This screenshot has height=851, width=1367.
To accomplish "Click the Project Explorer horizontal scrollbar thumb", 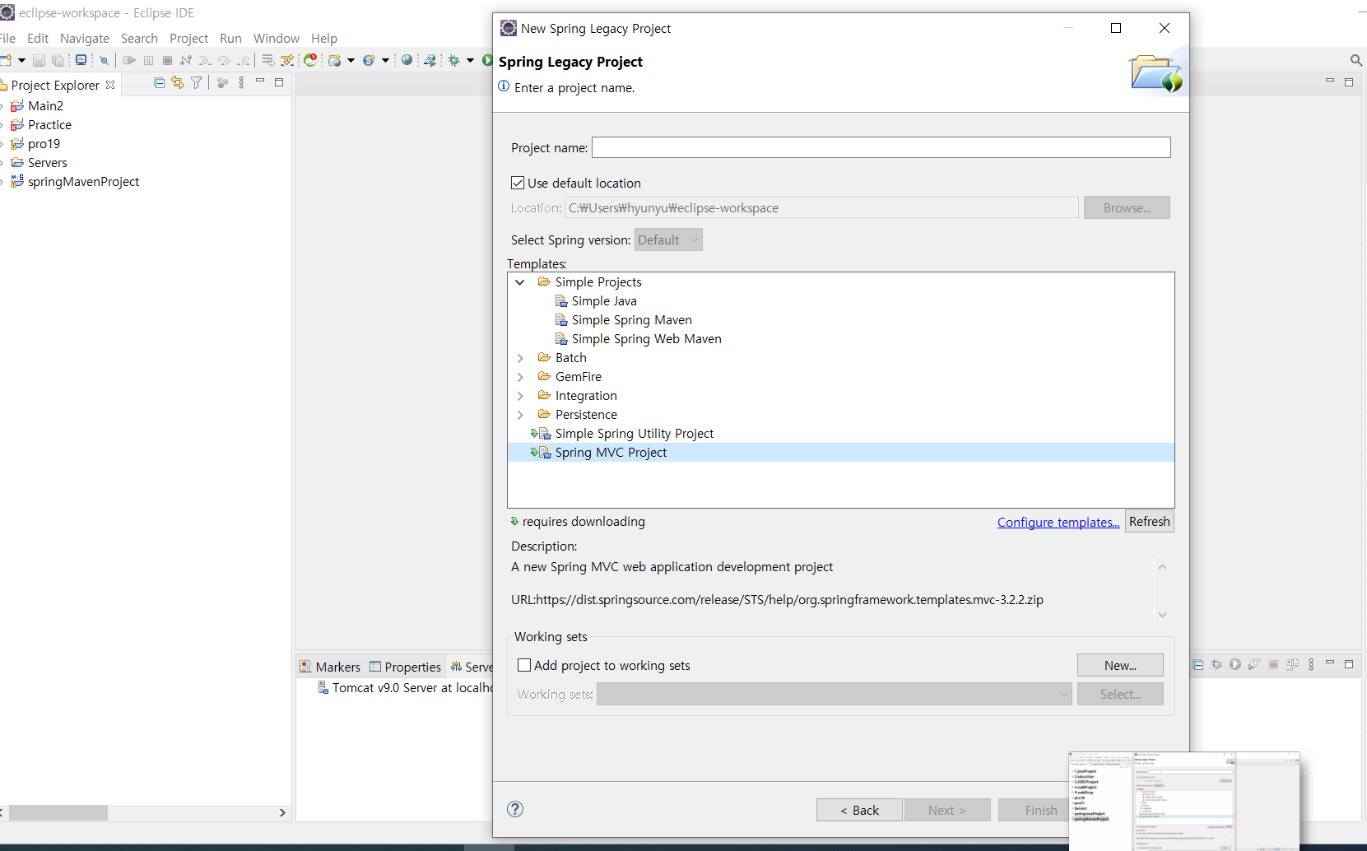I will pyautogui.click(x=58, y=812).
